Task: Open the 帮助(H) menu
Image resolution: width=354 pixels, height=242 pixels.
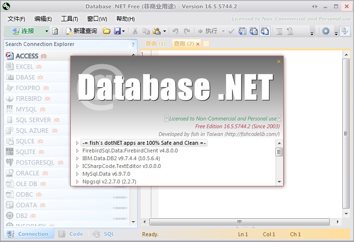Action: [126, 19]
